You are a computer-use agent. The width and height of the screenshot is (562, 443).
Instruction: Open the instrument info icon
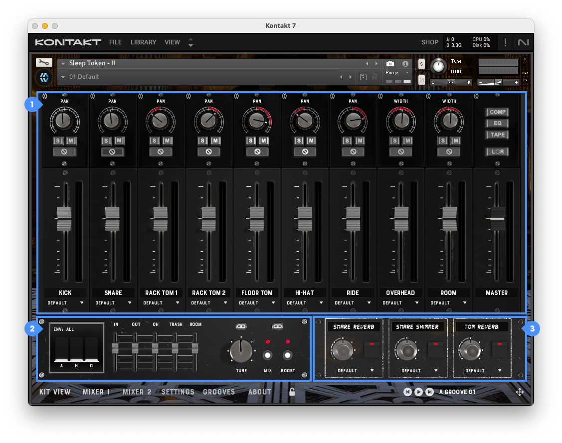405,64
